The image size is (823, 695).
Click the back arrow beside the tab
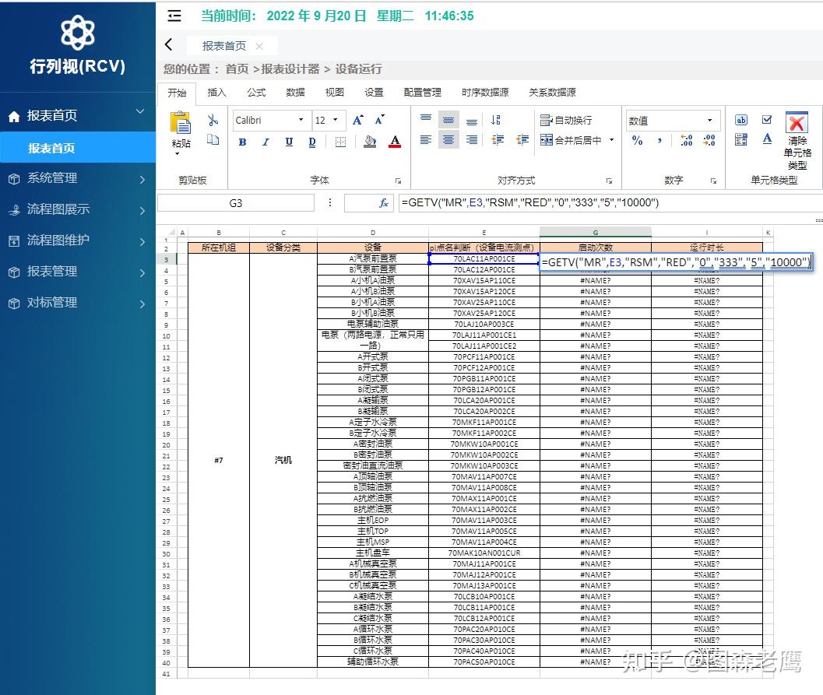click(168, 44)
